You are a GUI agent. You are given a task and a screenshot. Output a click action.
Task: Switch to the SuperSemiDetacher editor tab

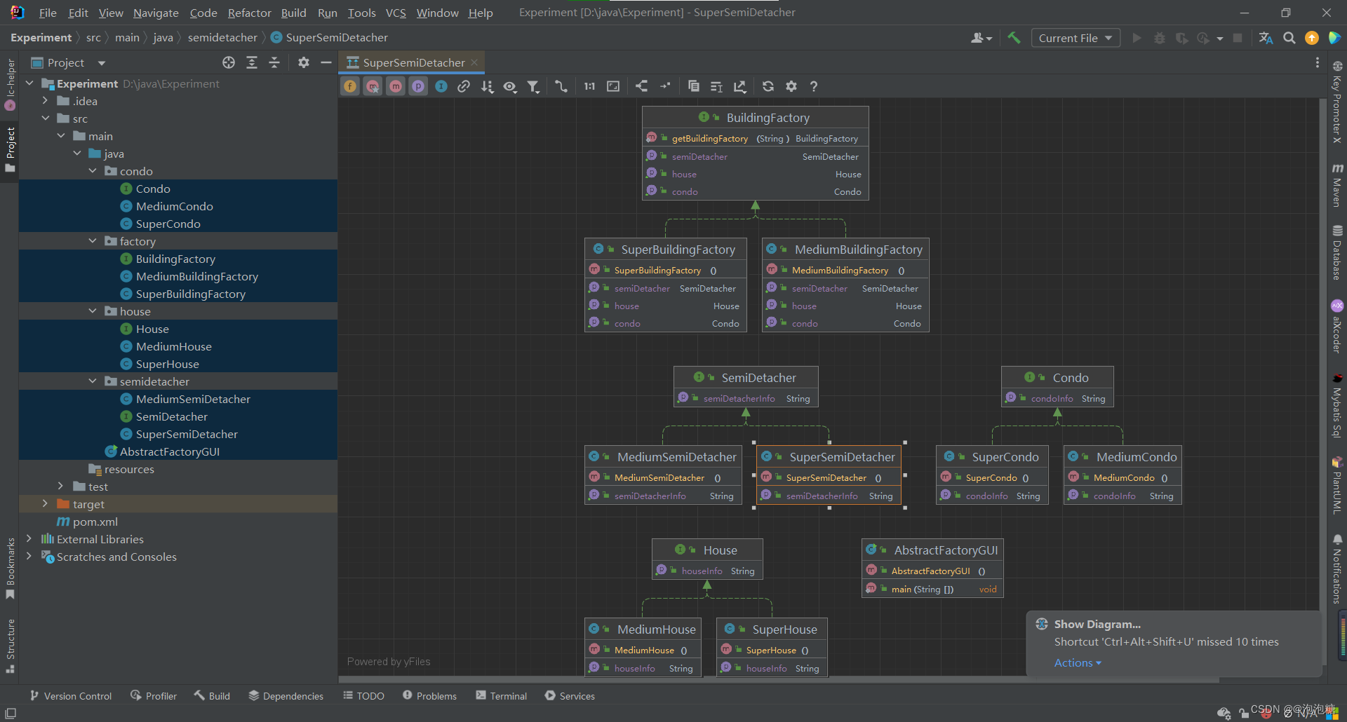click(x=413, y=62)
